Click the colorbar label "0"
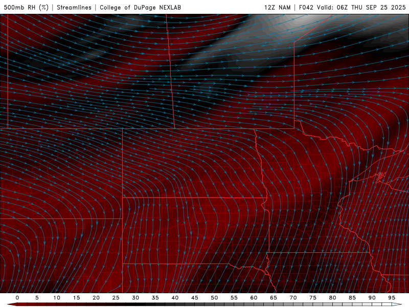The width and height of the screenshot is (409, 307). 17,298
